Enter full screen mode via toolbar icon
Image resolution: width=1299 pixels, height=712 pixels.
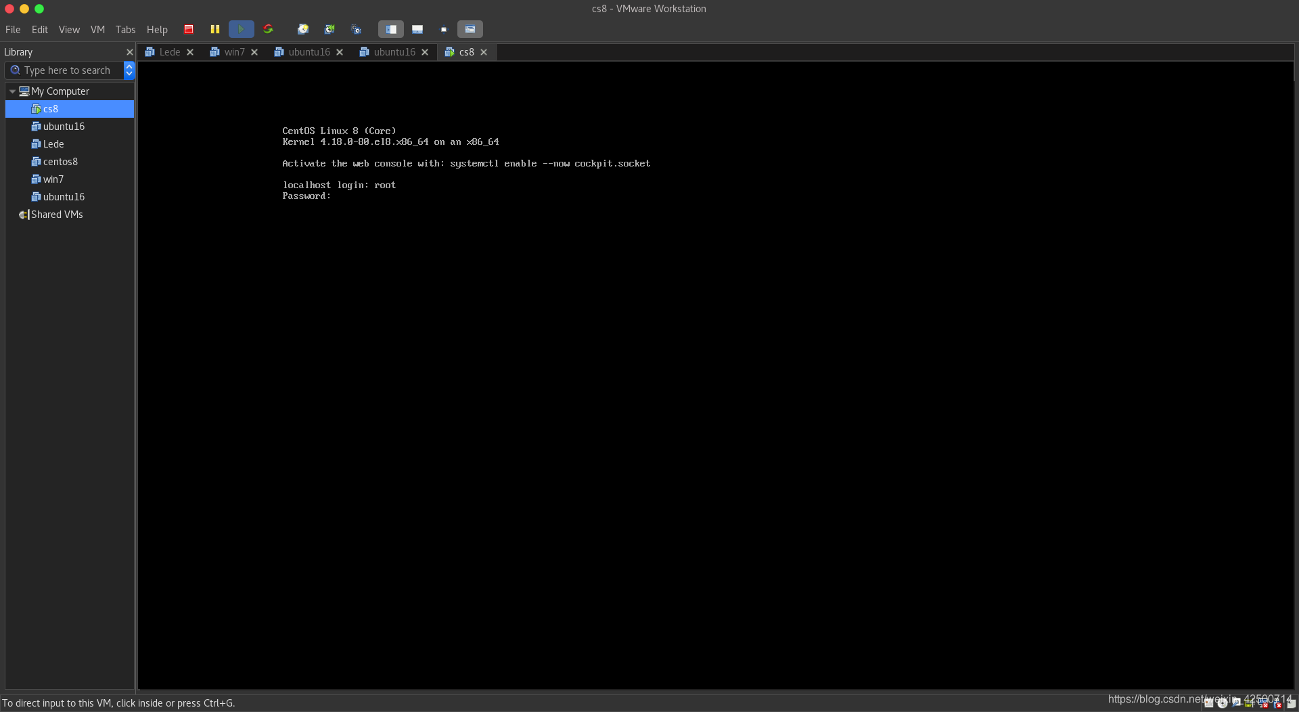click(x=444, y=29)
